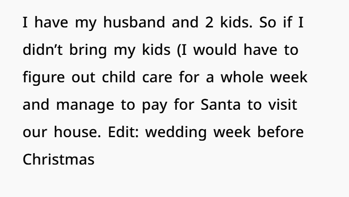Click the word "didn't" in the text
This screenshot has width=349, height=197.
coord(42,50)
